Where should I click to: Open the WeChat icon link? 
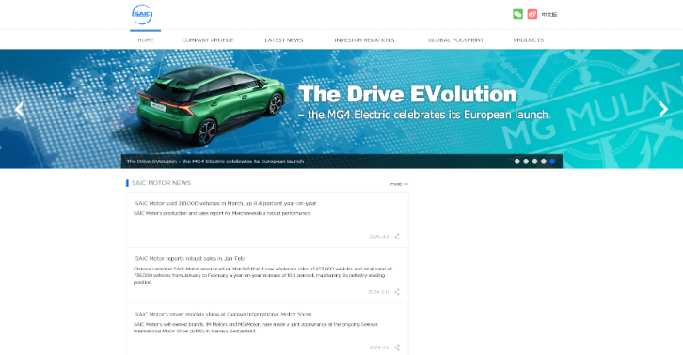517,14
